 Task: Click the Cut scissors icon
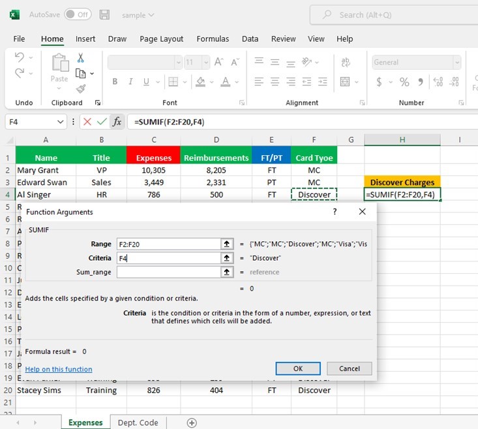click(x=80, y=57)
